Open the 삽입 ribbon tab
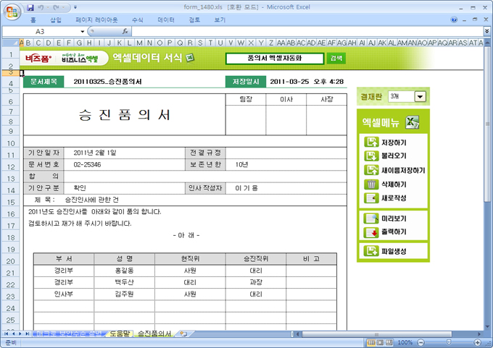 (56, 20)
